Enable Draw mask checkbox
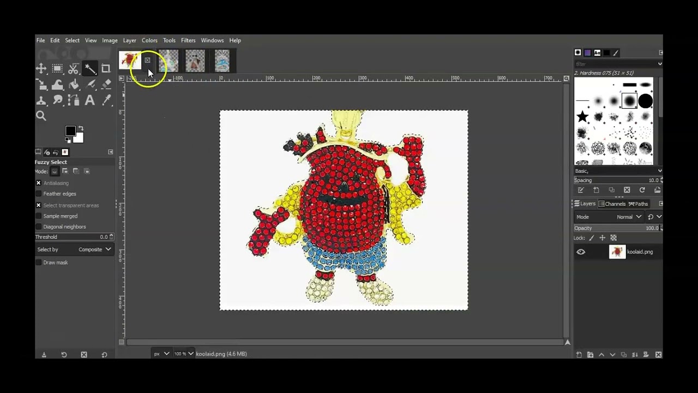This screenshot has height=393, width=698. click(x=39, y=263)
